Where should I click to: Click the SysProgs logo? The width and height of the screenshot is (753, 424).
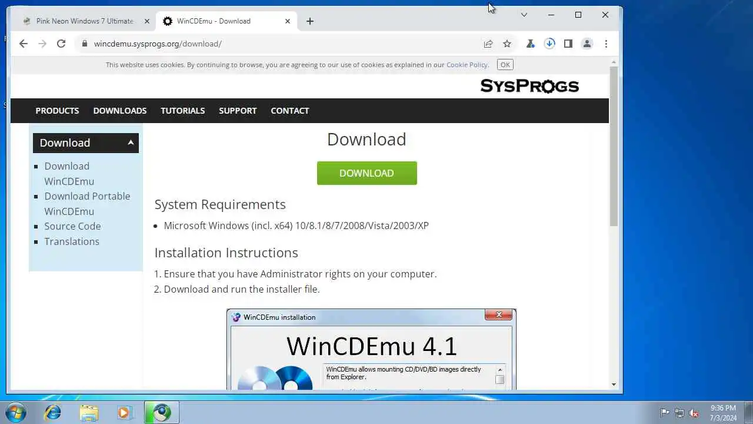529,86
